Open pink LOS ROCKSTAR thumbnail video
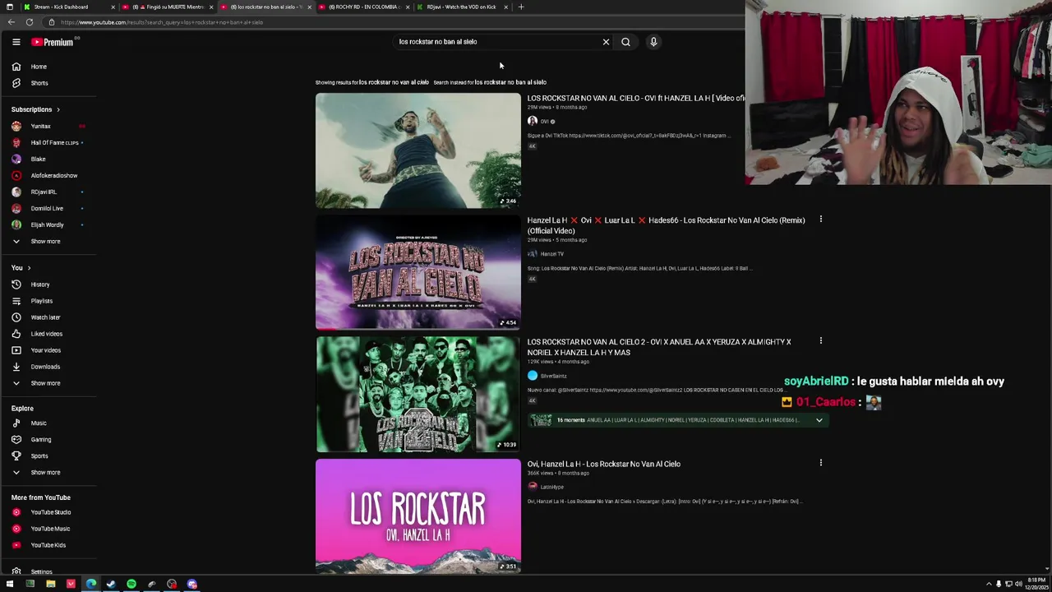The image size is (1052, 592). pos(418,516)
